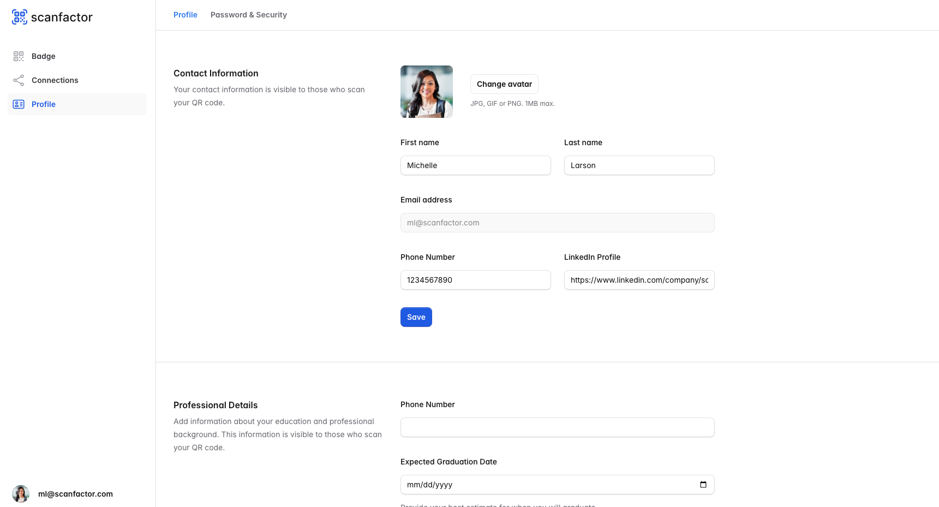
Task: Click the scanfactor QR code logo
Action: (20, 17)
